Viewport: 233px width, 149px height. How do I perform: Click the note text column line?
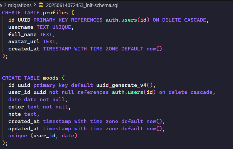click(24, 114)
